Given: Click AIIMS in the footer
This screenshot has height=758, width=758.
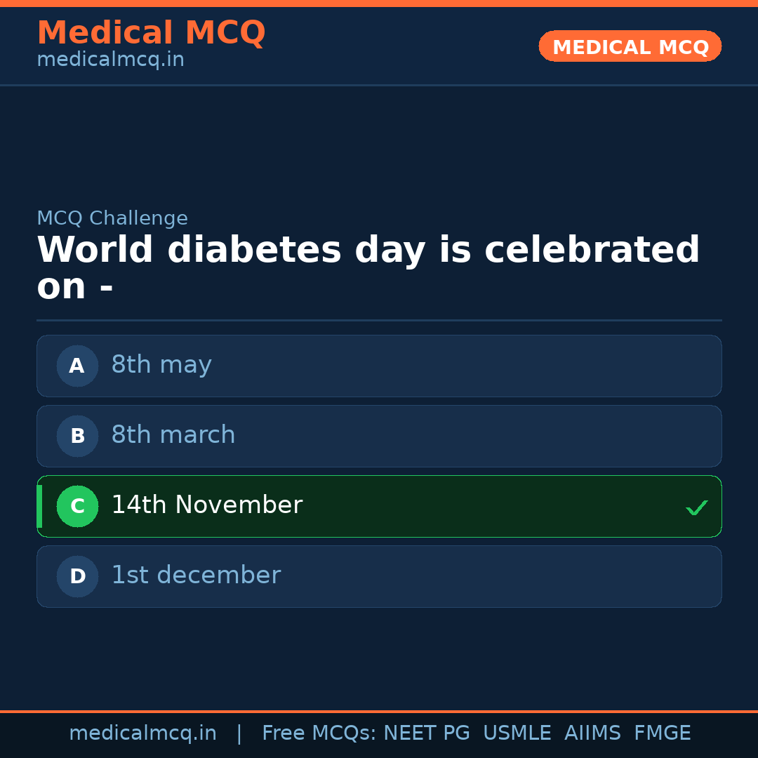Looking at the screenshot, I should coord(592,733).
